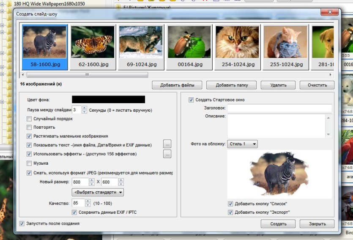Expand tree node beside 180 HQ Wallpapers
Viewport: 353px width, 240px height.
pyautogui.click(x=2, y=4)
